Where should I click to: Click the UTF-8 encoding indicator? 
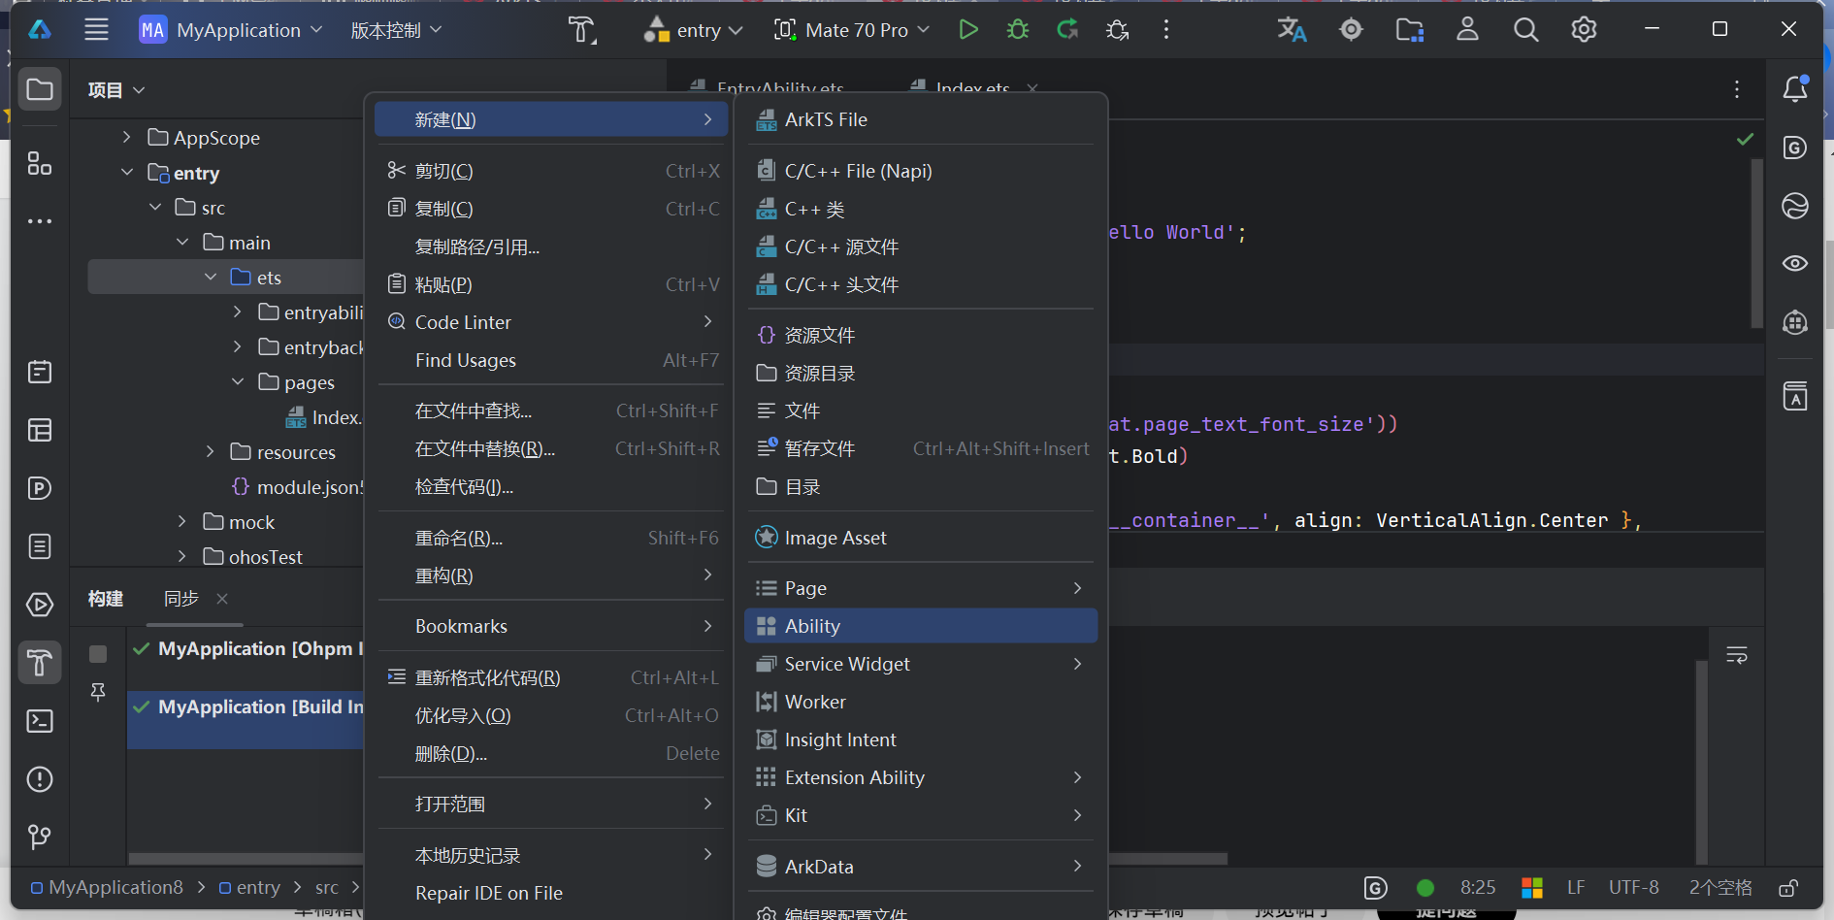tap(1633, 888)
